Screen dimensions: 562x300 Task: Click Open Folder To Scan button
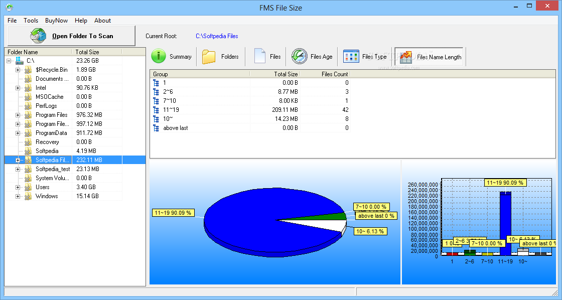click(x=72, y=36)
